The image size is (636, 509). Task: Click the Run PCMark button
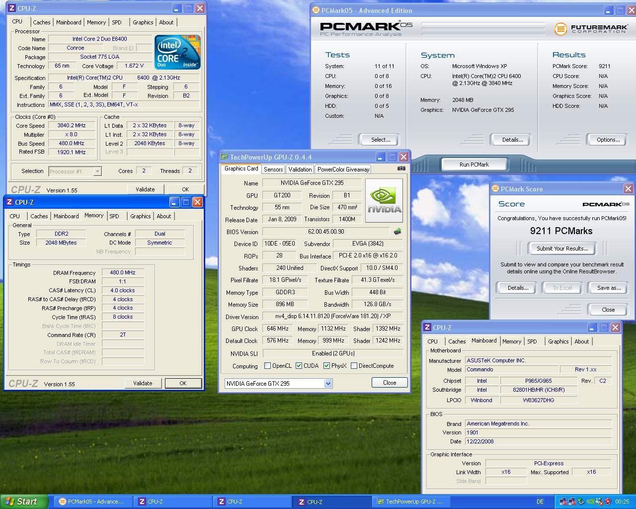[x=474, y=165]
